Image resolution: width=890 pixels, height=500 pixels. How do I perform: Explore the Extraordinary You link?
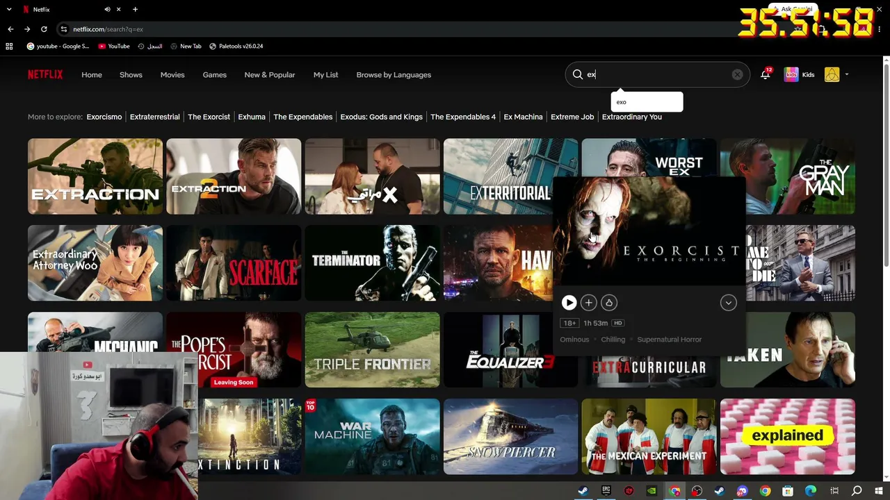click(x=632, y=117)
